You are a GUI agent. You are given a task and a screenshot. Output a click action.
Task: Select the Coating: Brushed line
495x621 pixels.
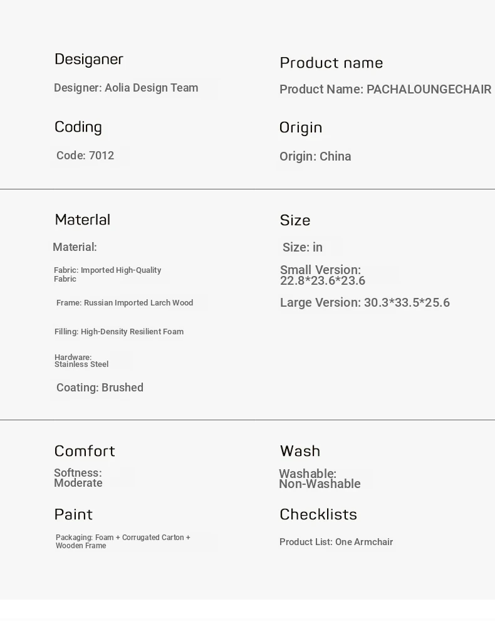click(100, 388)
